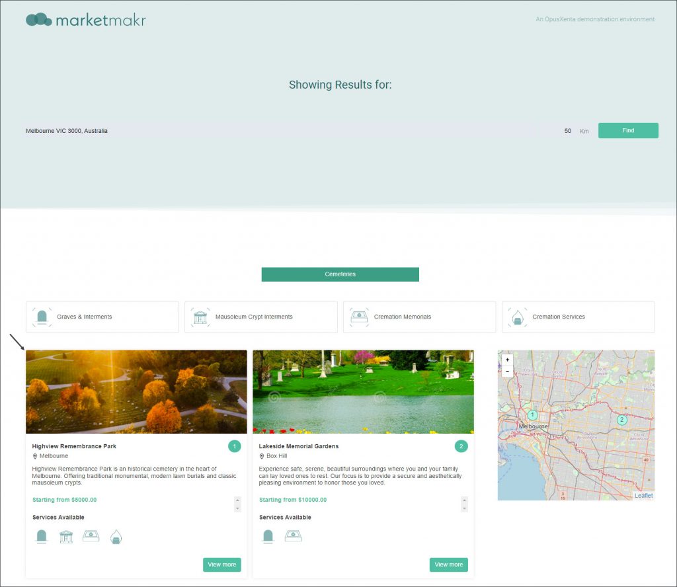Click the marketmakr logo
Image resolution: width=677 pixels, height=587 pixels.
point(86,20)
